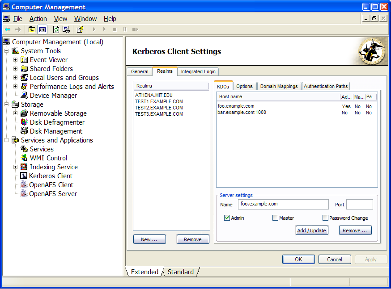Expand Performance Logs and Alerts node
This screenshot has height=289, width=391.
click(16, 87)
